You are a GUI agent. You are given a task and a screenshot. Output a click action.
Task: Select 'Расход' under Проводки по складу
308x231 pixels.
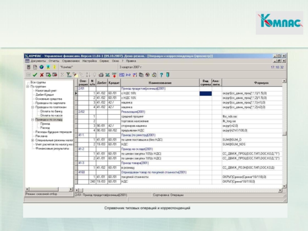pyautogui.click(x=45, y=128)
